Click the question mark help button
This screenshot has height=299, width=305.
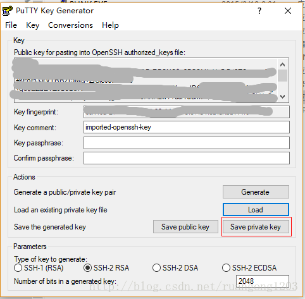pos(259,11)
